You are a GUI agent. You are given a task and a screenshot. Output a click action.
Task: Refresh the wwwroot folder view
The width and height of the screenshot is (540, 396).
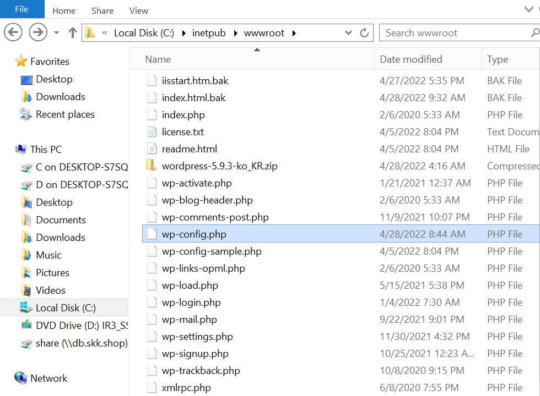coord(364,32)
